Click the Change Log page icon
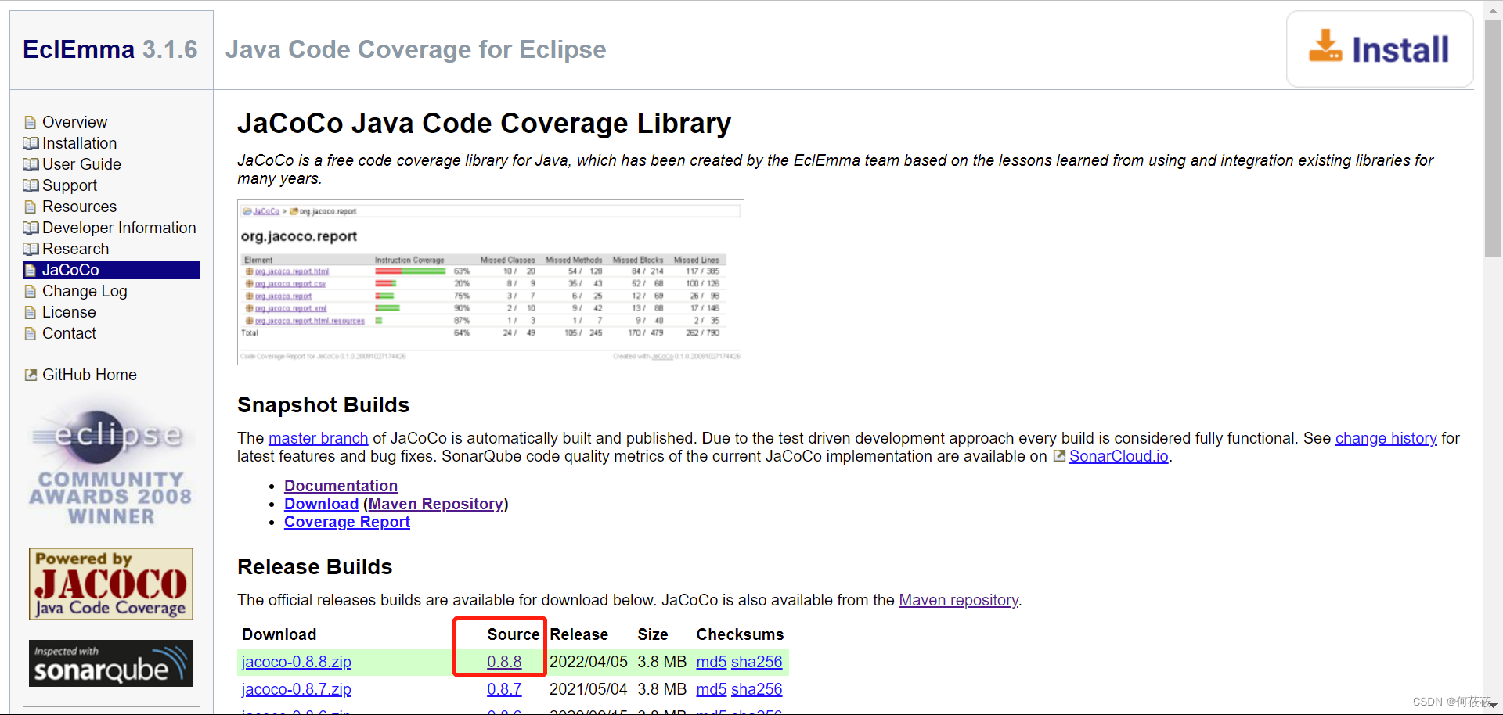The width and height of the screenshot is (1503, 715). (x=31, y=291)
